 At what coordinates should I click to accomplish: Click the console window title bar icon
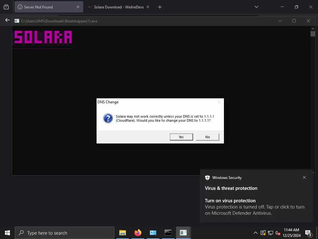[x=17, y=21]
